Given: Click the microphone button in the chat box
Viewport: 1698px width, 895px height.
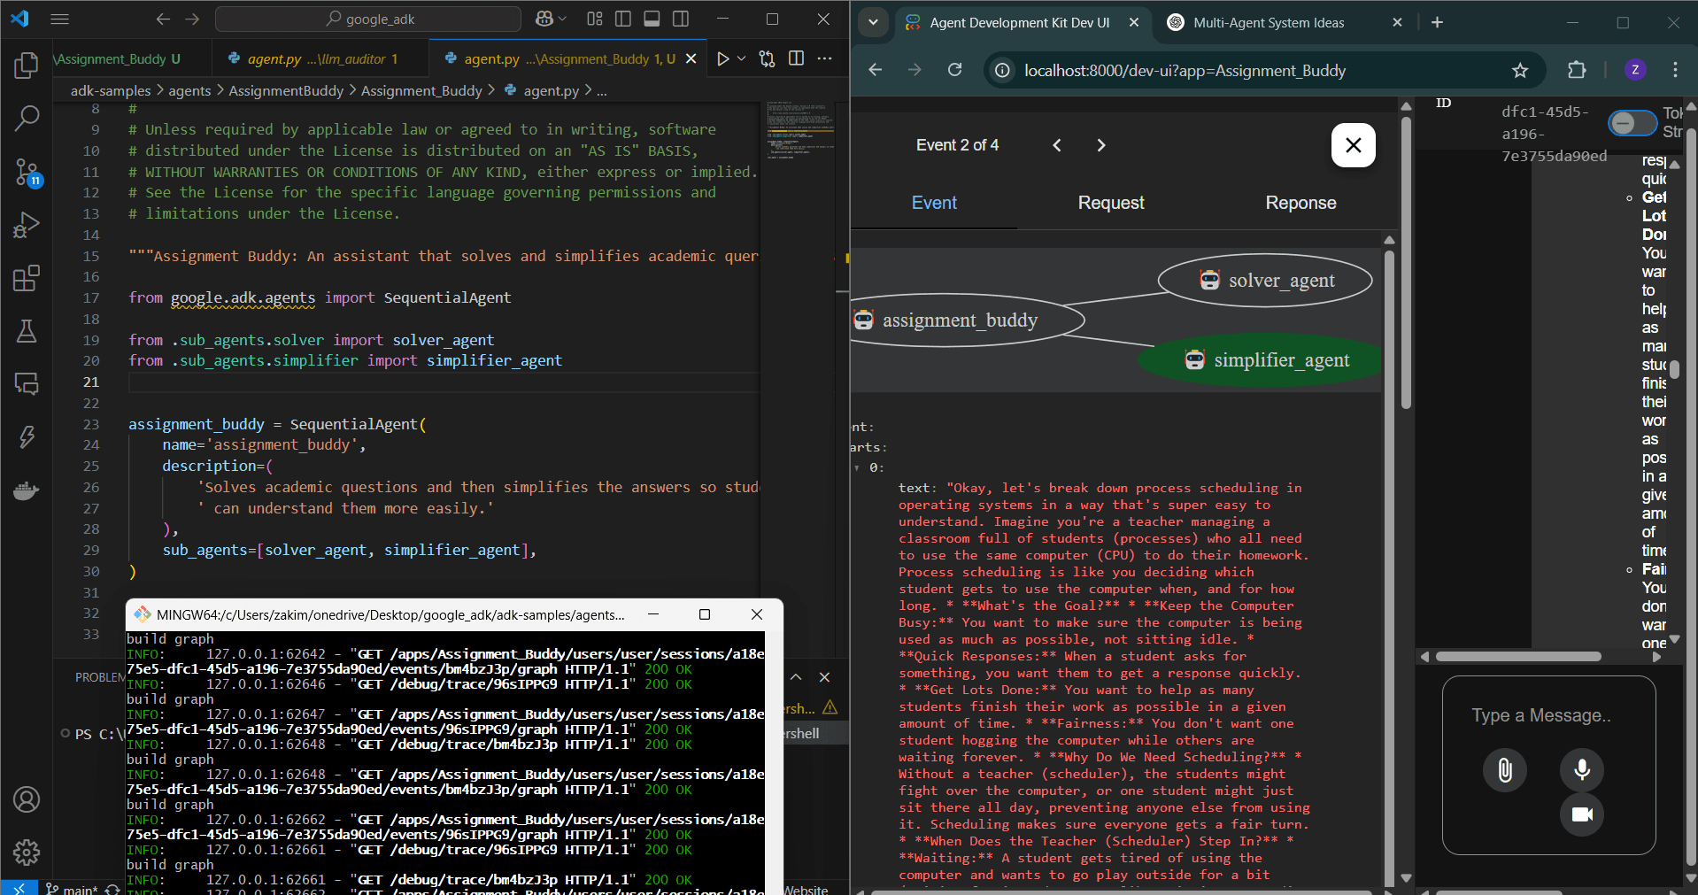Looking at the screenshot, I should pyautogui.click(x=1582, y=770).
